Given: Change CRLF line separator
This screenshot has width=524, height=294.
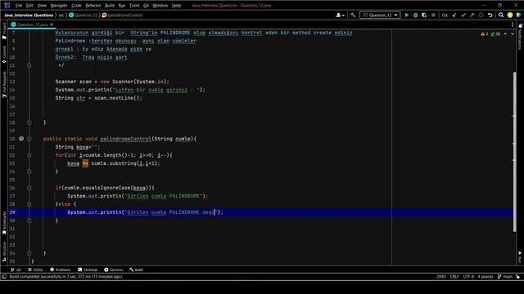Looking at the screenshot, I should (x=454, y=277).
